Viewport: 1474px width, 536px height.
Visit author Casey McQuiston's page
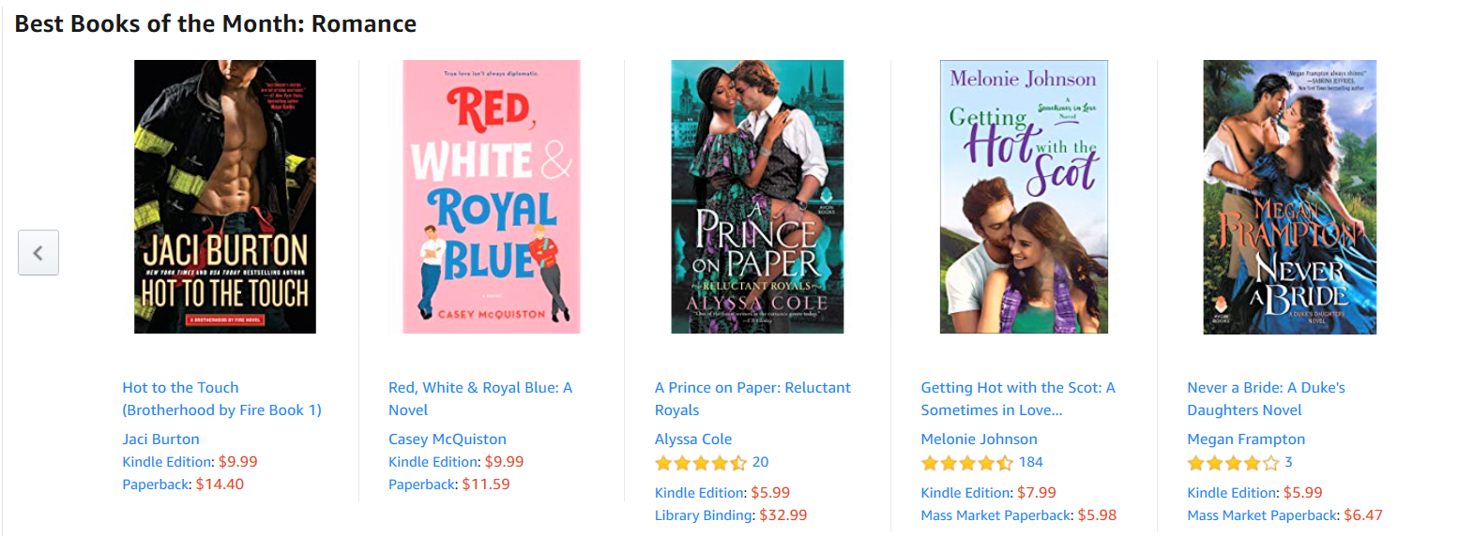pos(448,439)
